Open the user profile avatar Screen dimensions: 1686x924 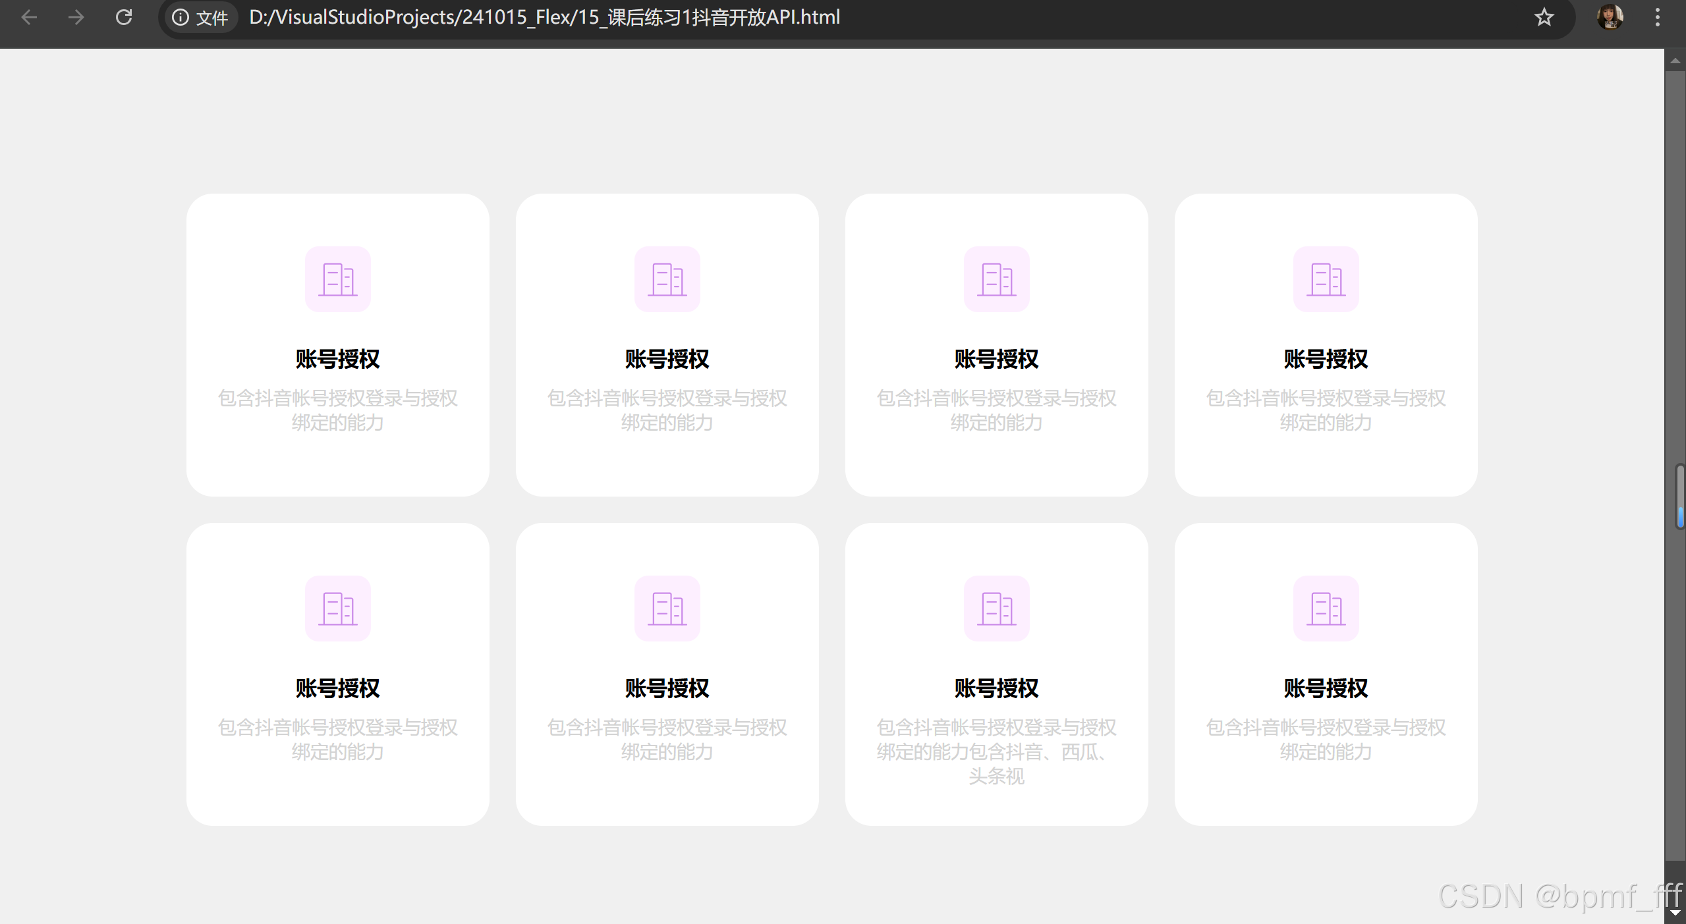(x=1610, y=17)
